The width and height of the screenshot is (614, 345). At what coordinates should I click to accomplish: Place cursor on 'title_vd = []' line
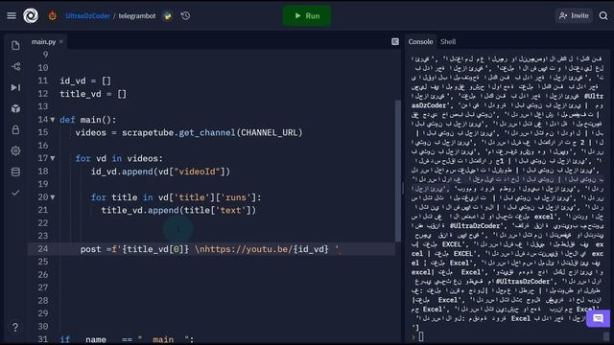coord(93,94)
